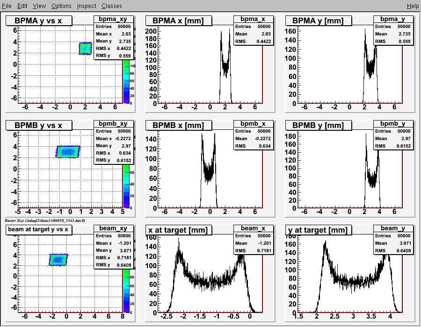This screenshot has width=421, height=327.
Task: Click RMS value 0.4422 in bpma_x box
Action: click(x=264, y=42)
